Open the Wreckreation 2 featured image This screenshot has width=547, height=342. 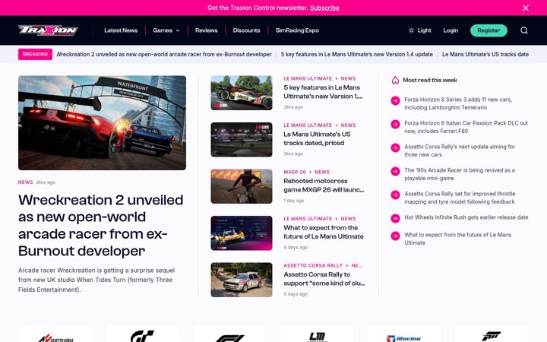point(103,123)
